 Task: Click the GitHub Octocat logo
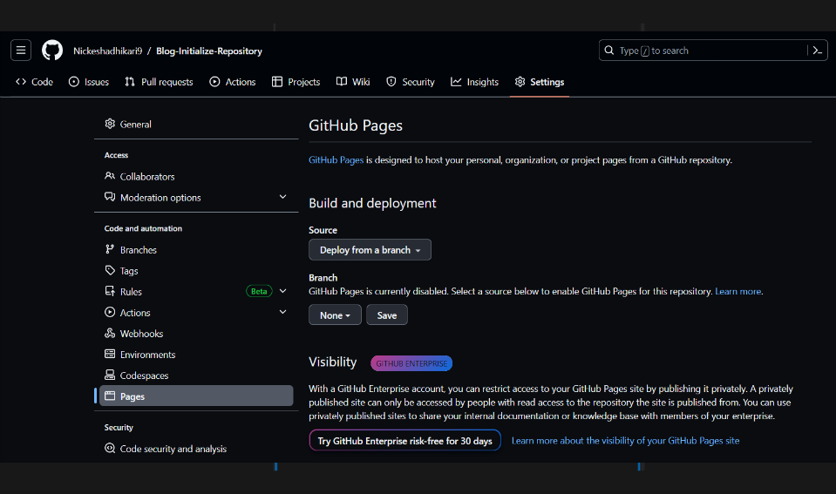point(52,51)
